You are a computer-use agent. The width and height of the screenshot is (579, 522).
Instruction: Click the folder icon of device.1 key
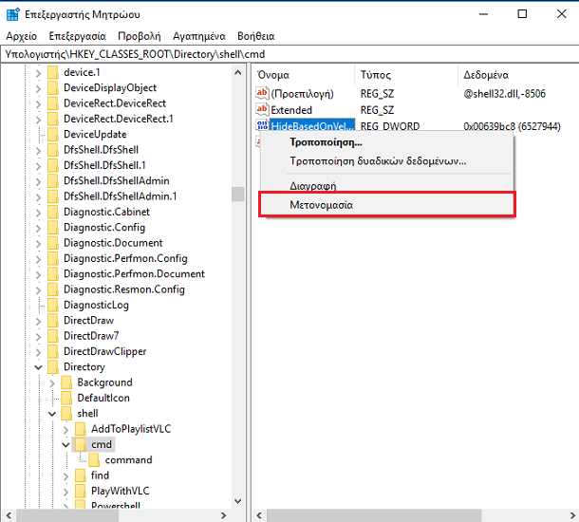pos(53,72)
